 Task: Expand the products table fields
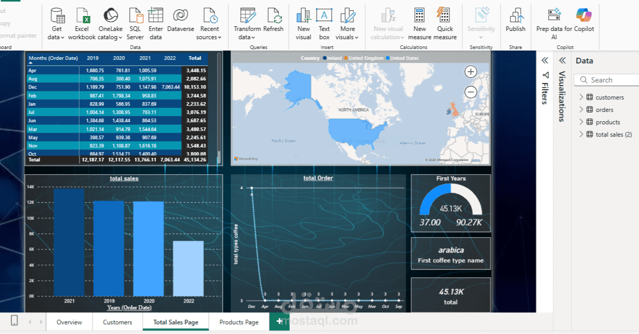pos(581,122)
